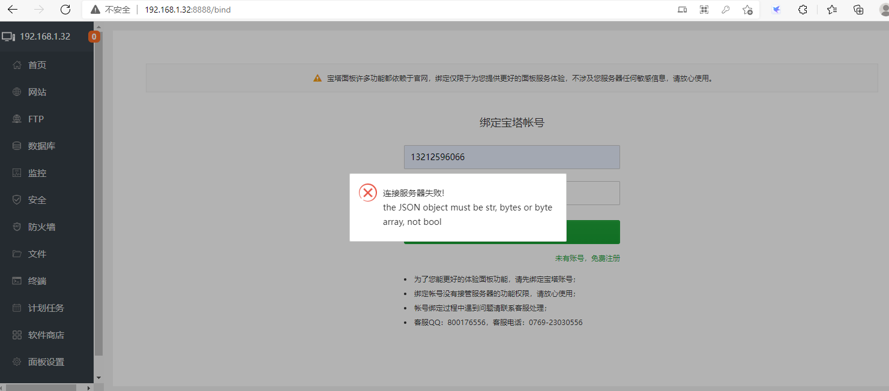Click the 客服QQ：800176556 line
The height and width of the screenshot is (391, 889).
tap(498, 323)
